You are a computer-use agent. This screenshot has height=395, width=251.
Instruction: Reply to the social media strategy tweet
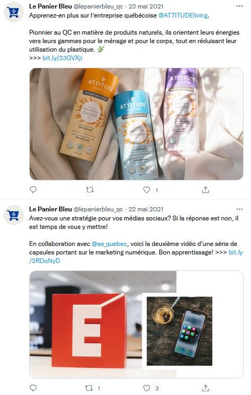click(33, 388)
